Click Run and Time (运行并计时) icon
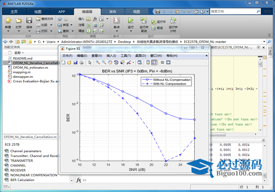The image size is (275, 192). (173, 20)
